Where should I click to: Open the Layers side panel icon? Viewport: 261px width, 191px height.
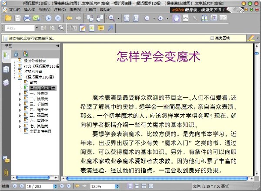tap(6, 82)
